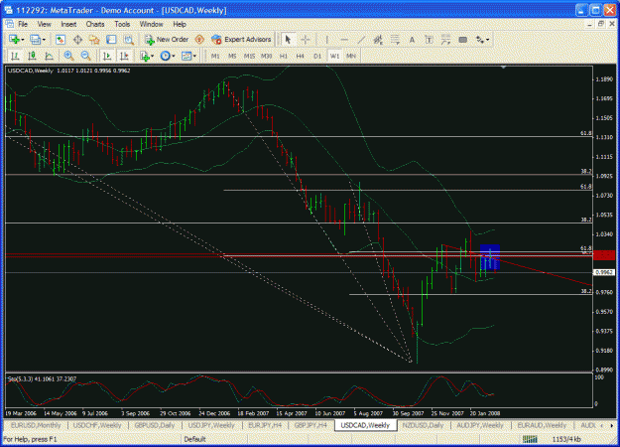Select the Text tool labeled A
620x447 pixels.
point(412,40)
